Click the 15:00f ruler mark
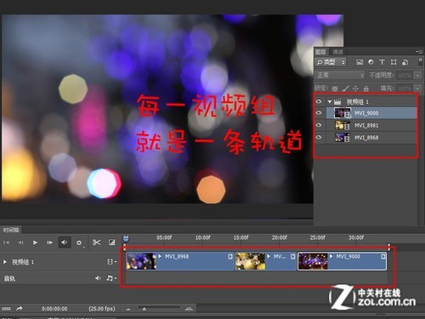Viewport: 425px width, 319px height. (x=241, y=237)
